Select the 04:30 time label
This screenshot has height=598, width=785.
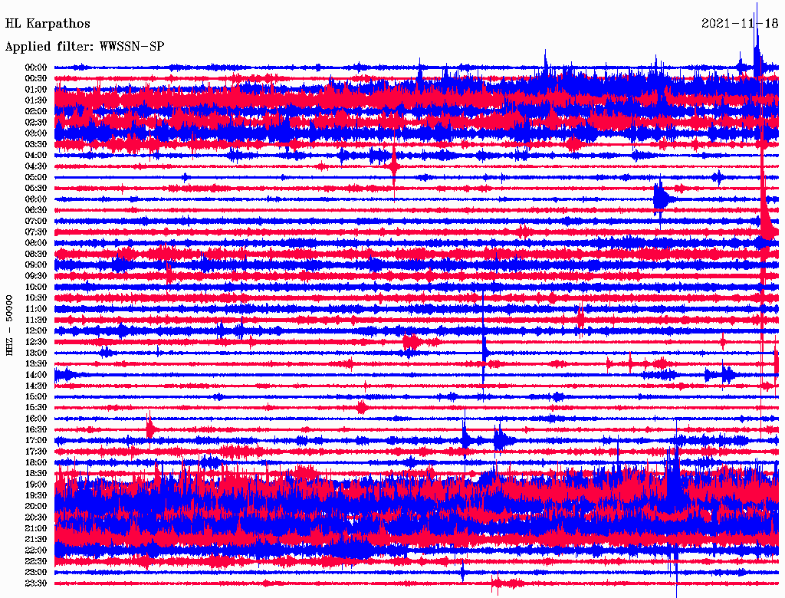tap(36, 166)
